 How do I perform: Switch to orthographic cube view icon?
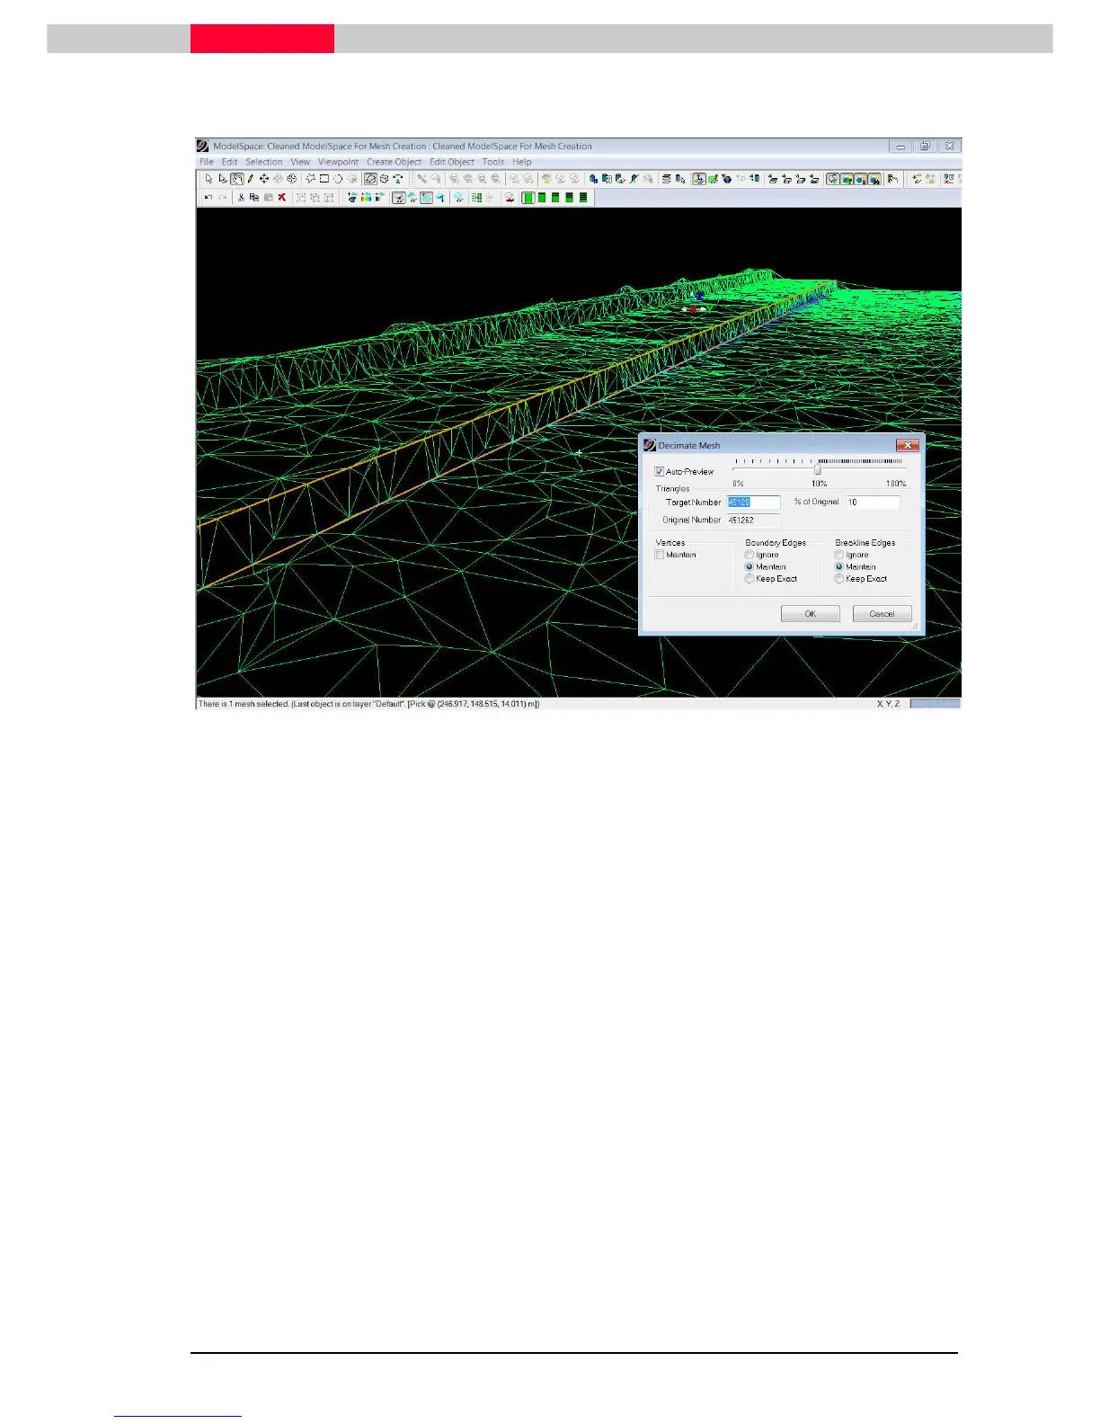coord(384,179)
